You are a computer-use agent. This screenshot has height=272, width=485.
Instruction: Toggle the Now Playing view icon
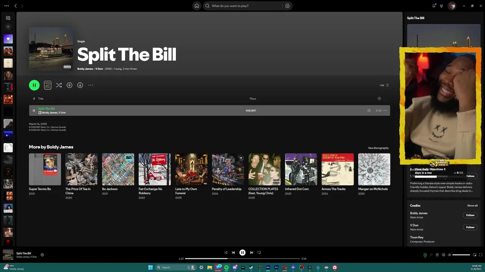pyautogui.click(x=425, y=255)
